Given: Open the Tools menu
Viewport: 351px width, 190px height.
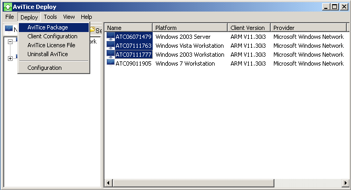Looking at the screenshot, I should [x=50, y=17].
